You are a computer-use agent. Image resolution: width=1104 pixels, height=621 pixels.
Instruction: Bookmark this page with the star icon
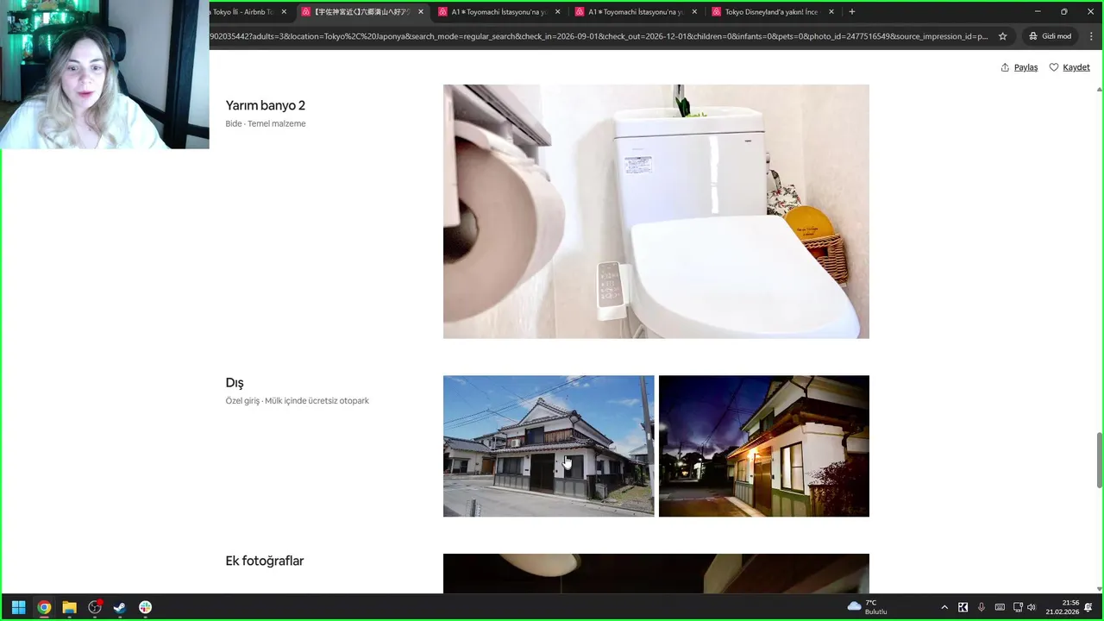coord(1002,36)
